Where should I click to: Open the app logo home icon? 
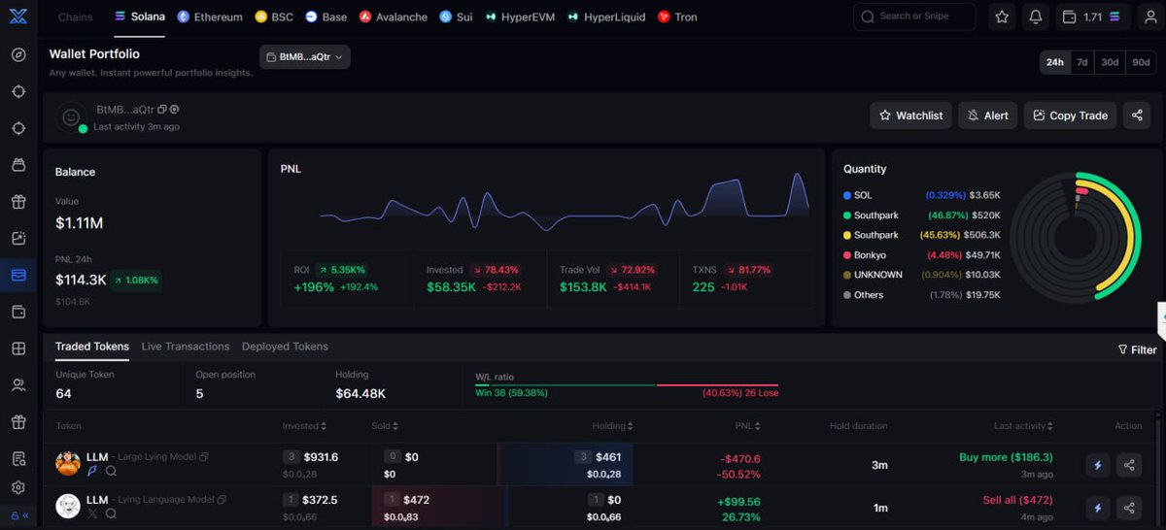tap(18, 17)
